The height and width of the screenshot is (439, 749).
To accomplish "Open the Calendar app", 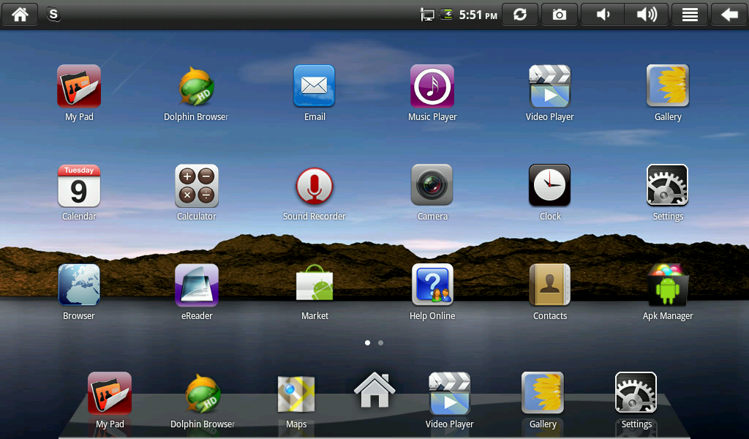I will click(79, 186).
